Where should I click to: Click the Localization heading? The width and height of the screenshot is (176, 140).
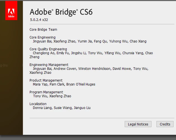pos(38,104)
